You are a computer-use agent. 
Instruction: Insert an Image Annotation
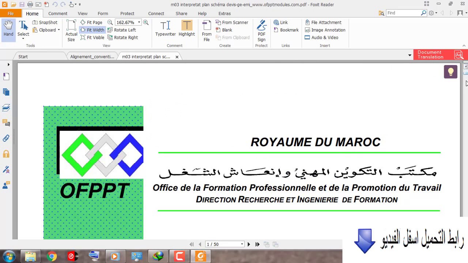point(325,30)
